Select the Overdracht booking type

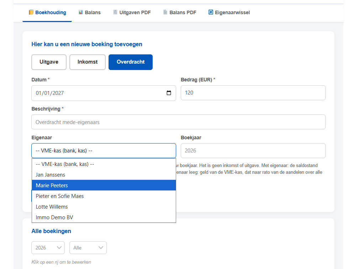pyautogui.click(x=131, y=62)
